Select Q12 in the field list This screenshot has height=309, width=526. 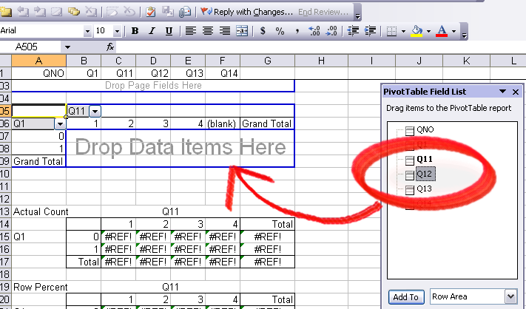coord(425,174)
